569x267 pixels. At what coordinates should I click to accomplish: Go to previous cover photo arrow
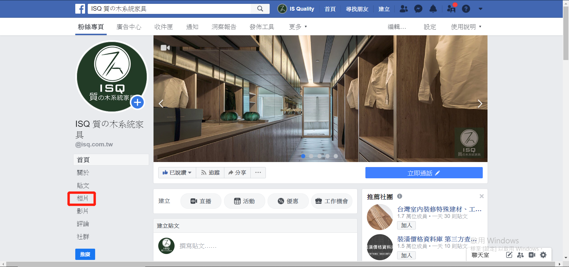[x=161, y=103]
